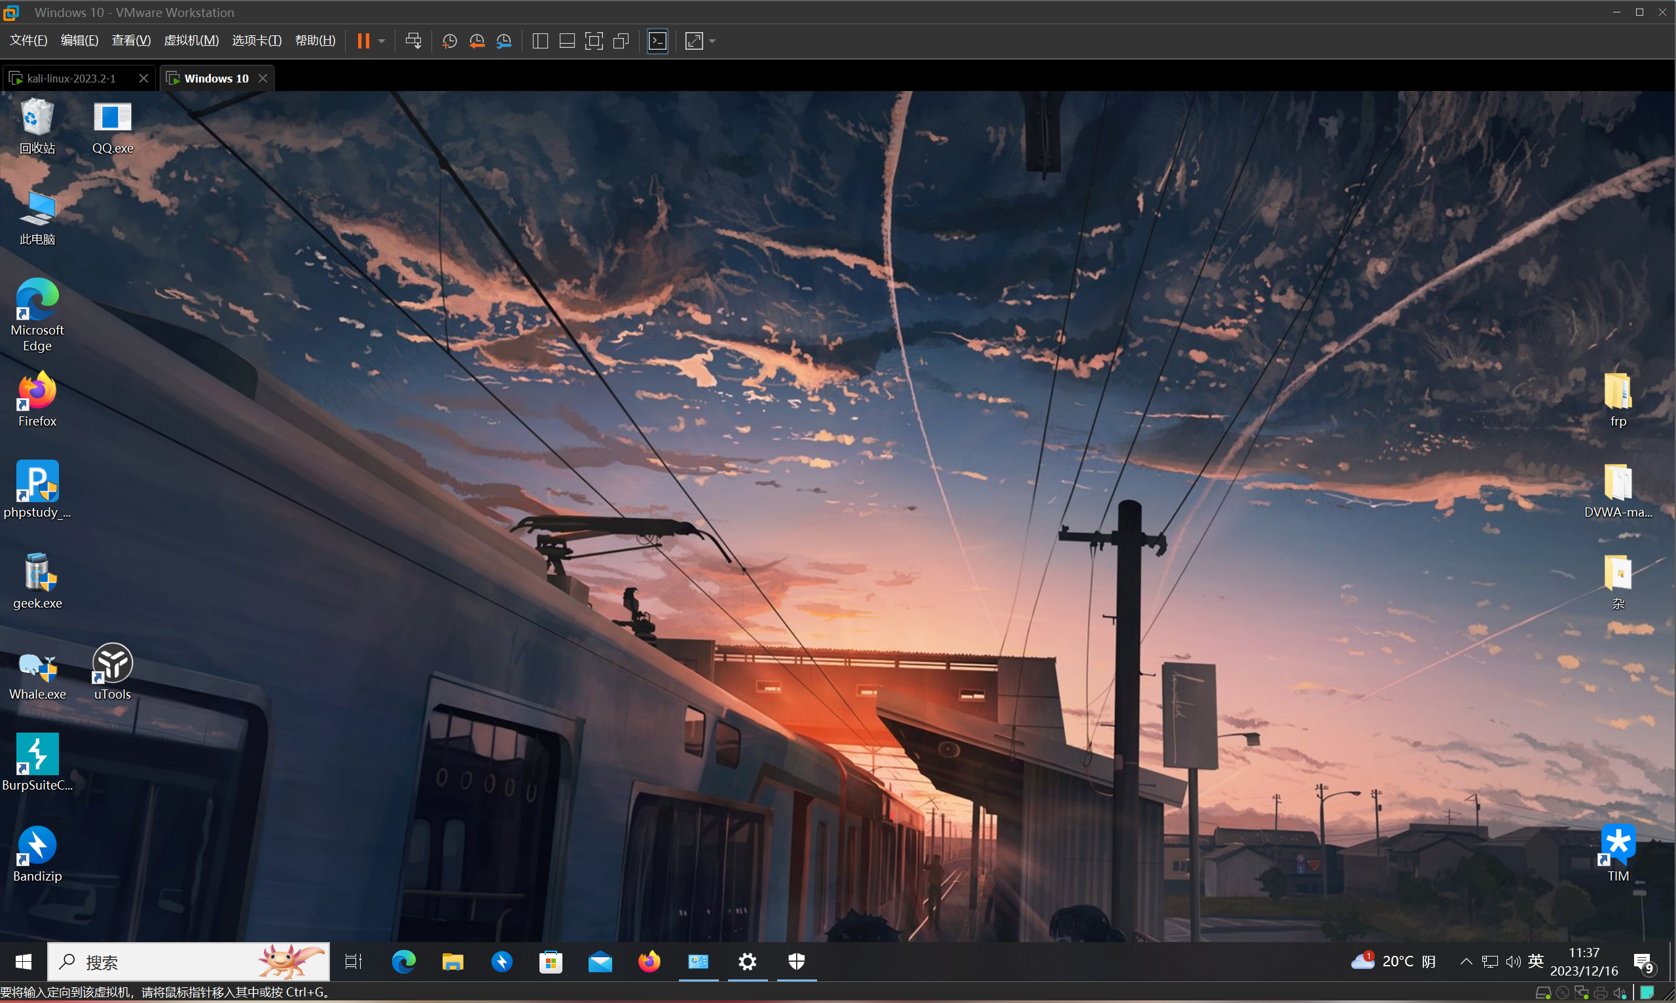Screen dimensions: 1676x1003
Task: Select the QQ.exe desktop icon
Action: pyautogui.click(x=112, y=128)
